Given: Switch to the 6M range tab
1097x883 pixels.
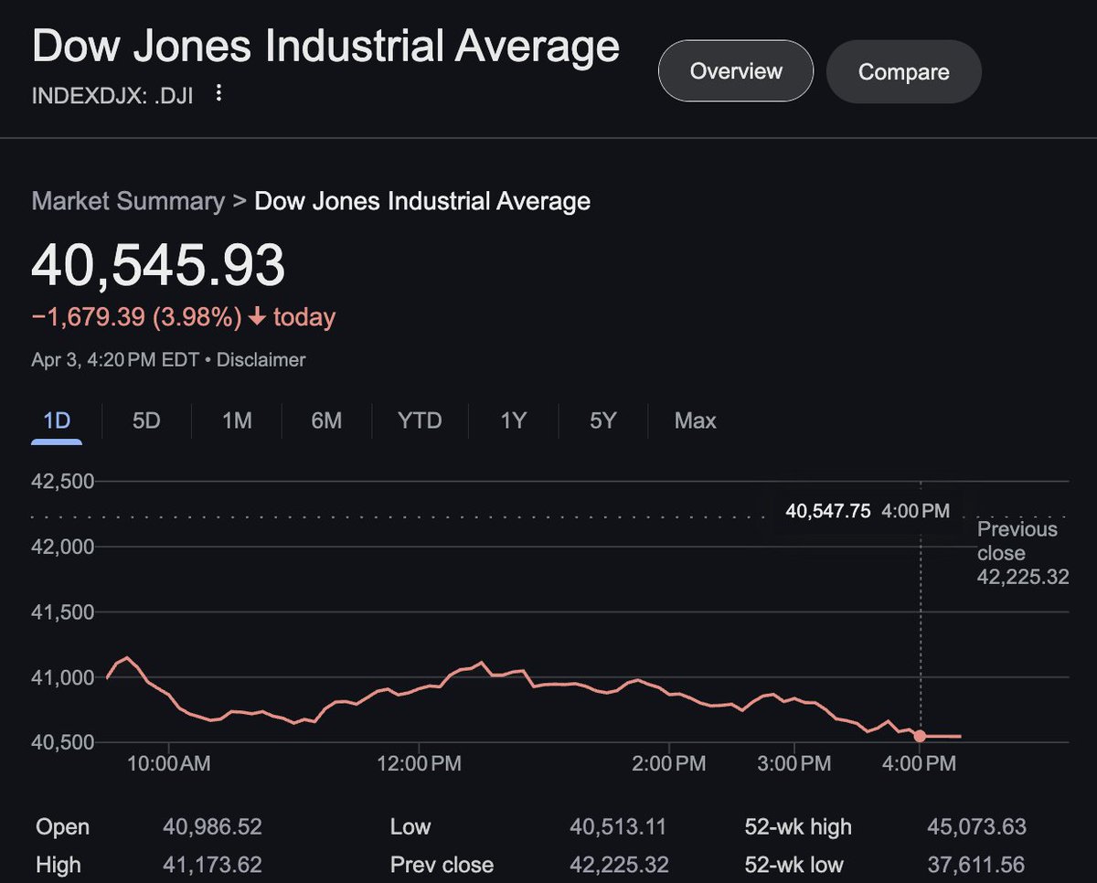Looking at the screenshot, I should (x=326, y=421).
